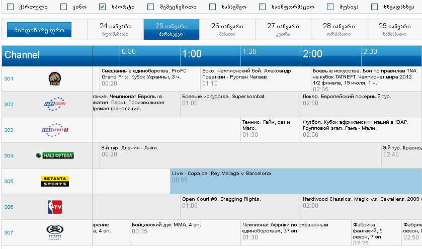Click the Boets fist channel logo

[x=55, y=78]
